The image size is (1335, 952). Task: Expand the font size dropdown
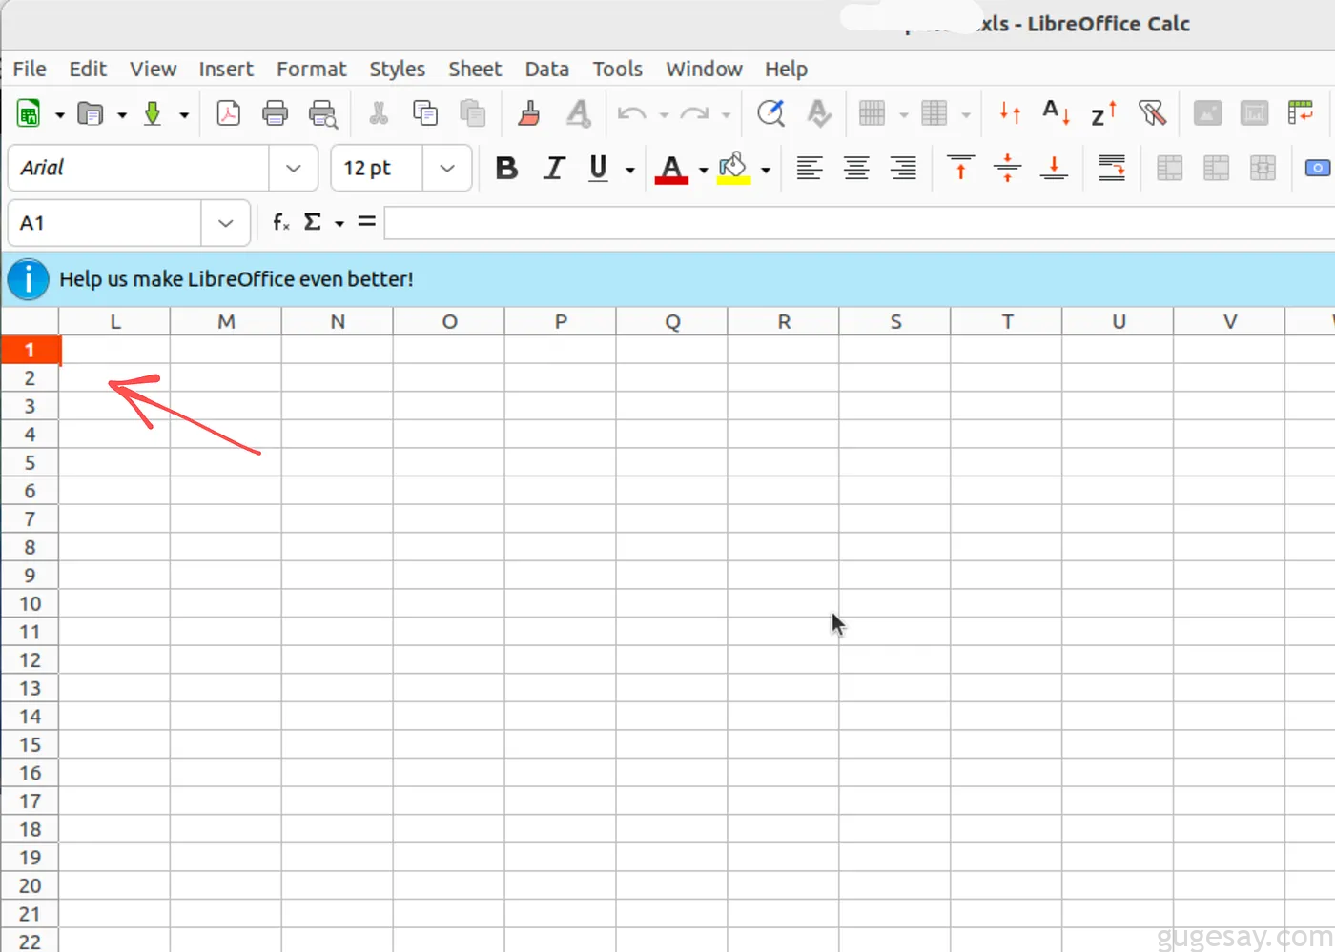[447, 169]
